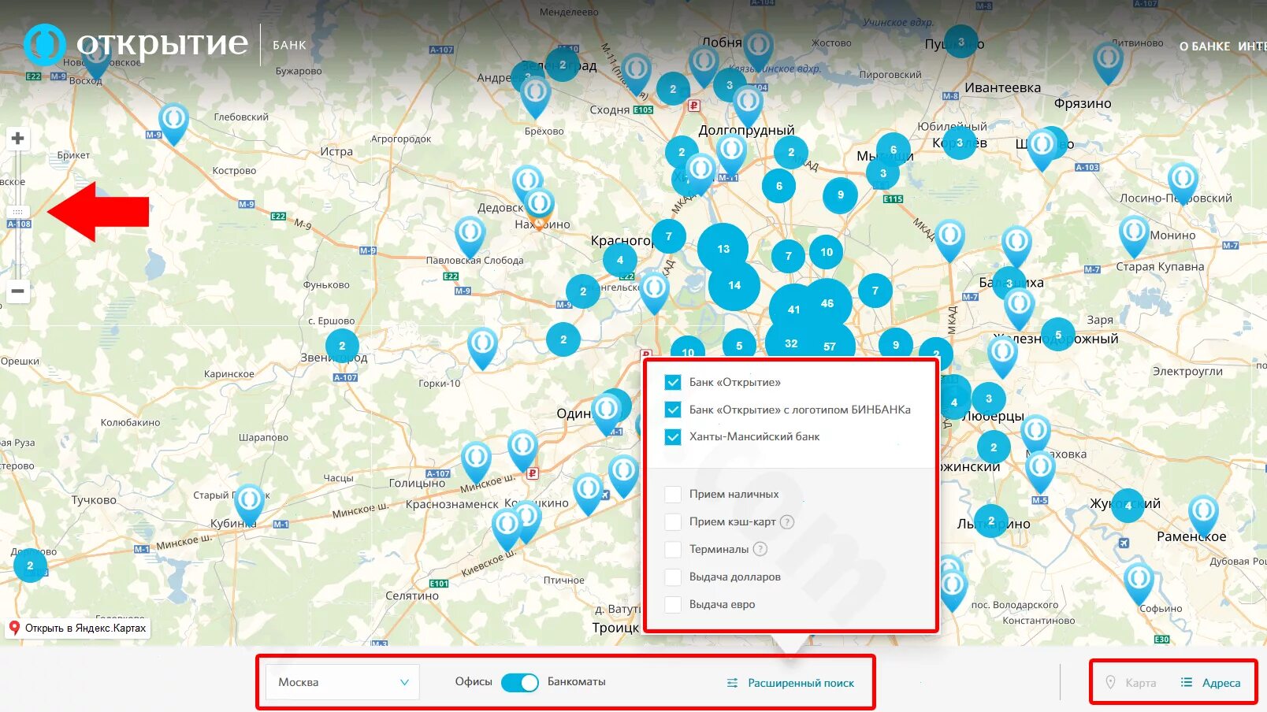Open the О БАНКЕ menu item
The image size is (1267, 712).
point(1204,46)
